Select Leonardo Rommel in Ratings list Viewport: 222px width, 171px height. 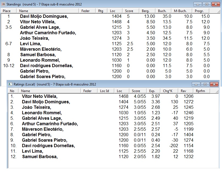[42, 113]
